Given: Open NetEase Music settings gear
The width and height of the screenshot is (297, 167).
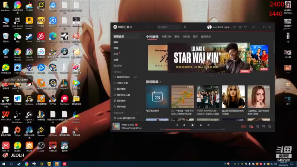Looking at the screenshot, I should (x=240, y=27).
